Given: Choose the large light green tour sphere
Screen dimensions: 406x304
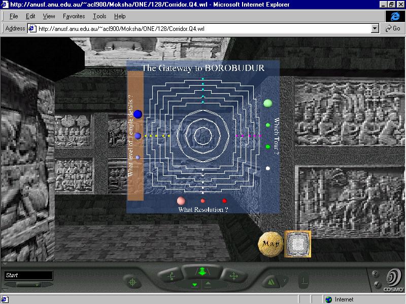Looking at the screenshot, I should click(x=268, y=103).
